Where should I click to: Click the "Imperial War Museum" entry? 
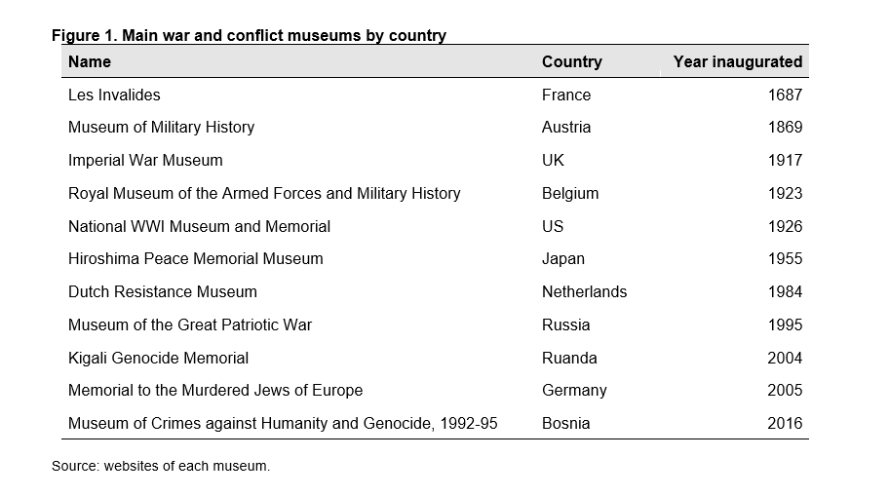coord(145,160)
